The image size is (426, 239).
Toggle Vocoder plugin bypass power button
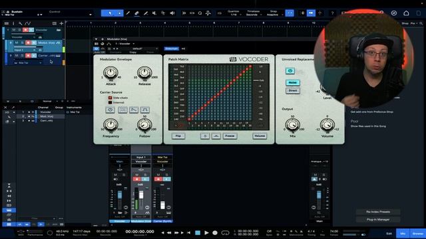point(96,48)
